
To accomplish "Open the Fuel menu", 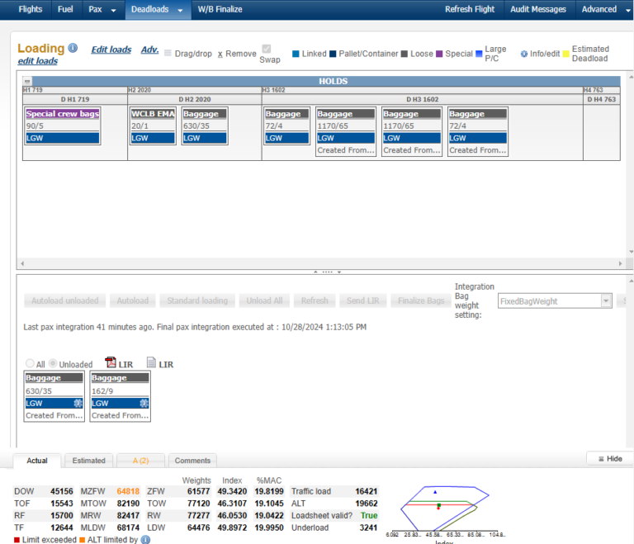I will pos(65,9).
